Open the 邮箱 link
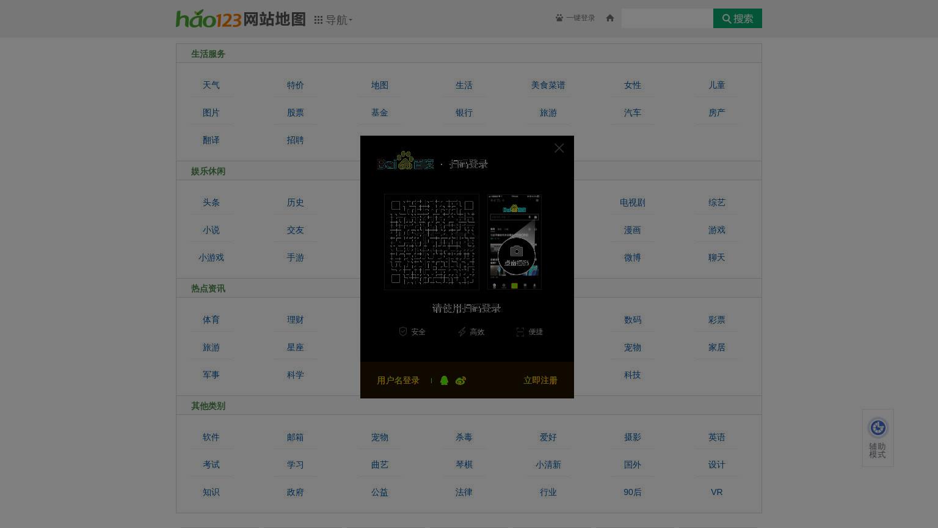This screenshot has width=938, height=528. [x=296, y=437]
